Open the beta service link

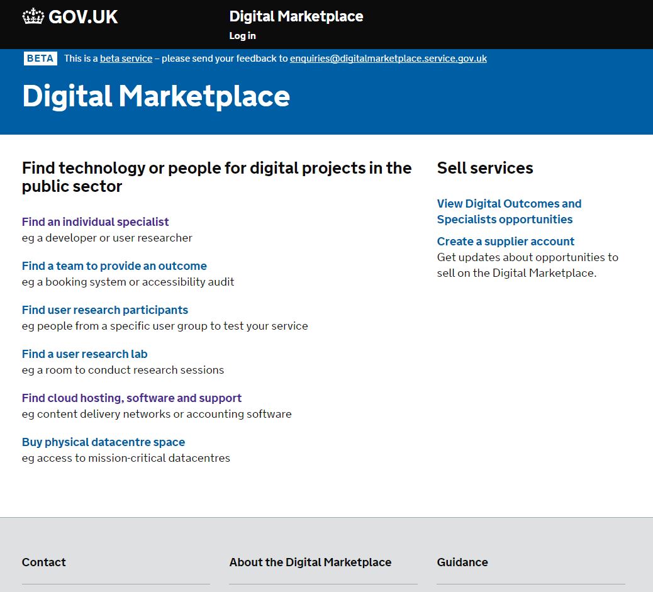[126, 59]
